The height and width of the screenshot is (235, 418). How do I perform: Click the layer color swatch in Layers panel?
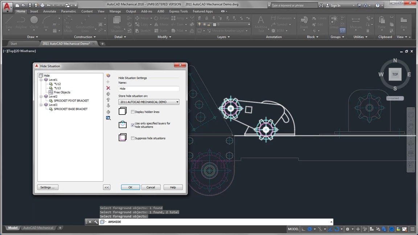click(215, 24)
